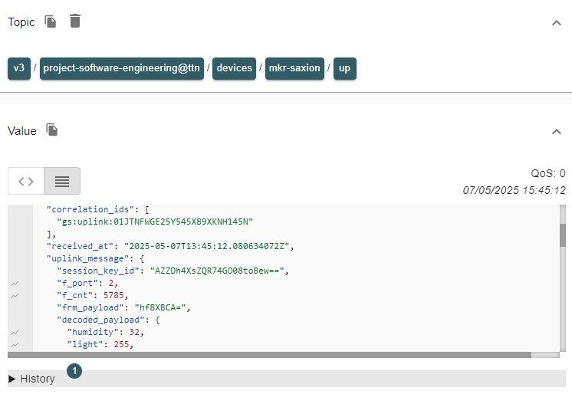Switch to formatted lines view

[x=62, y=181]
